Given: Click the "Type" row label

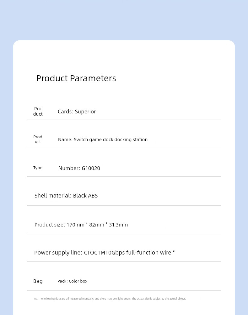Looking at the screenshot, I should click(38, 168).
